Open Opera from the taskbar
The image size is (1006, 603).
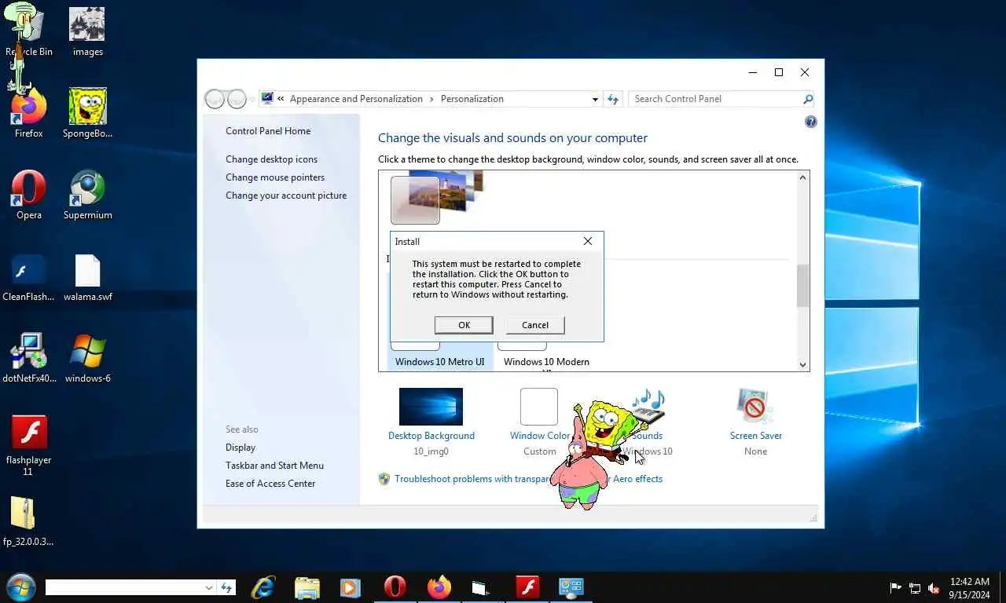(395, 587)
